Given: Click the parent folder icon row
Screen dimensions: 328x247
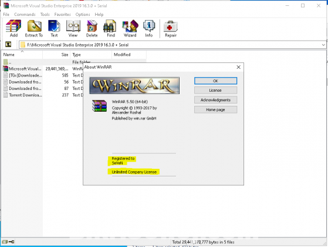Looking at the screenshot, I should (6, 62).
